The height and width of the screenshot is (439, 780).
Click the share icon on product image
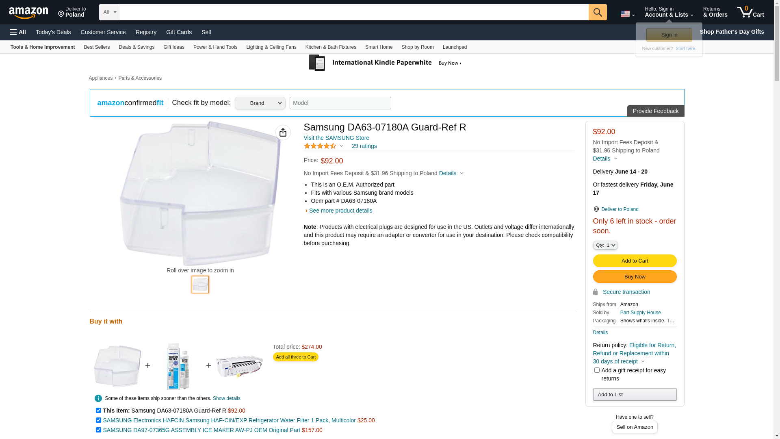(283, 133)
